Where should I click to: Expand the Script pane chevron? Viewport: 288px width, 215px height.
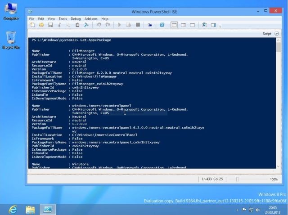(277, 34)
